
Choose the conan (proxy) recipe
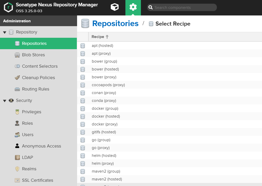click(x=169, y=93)
